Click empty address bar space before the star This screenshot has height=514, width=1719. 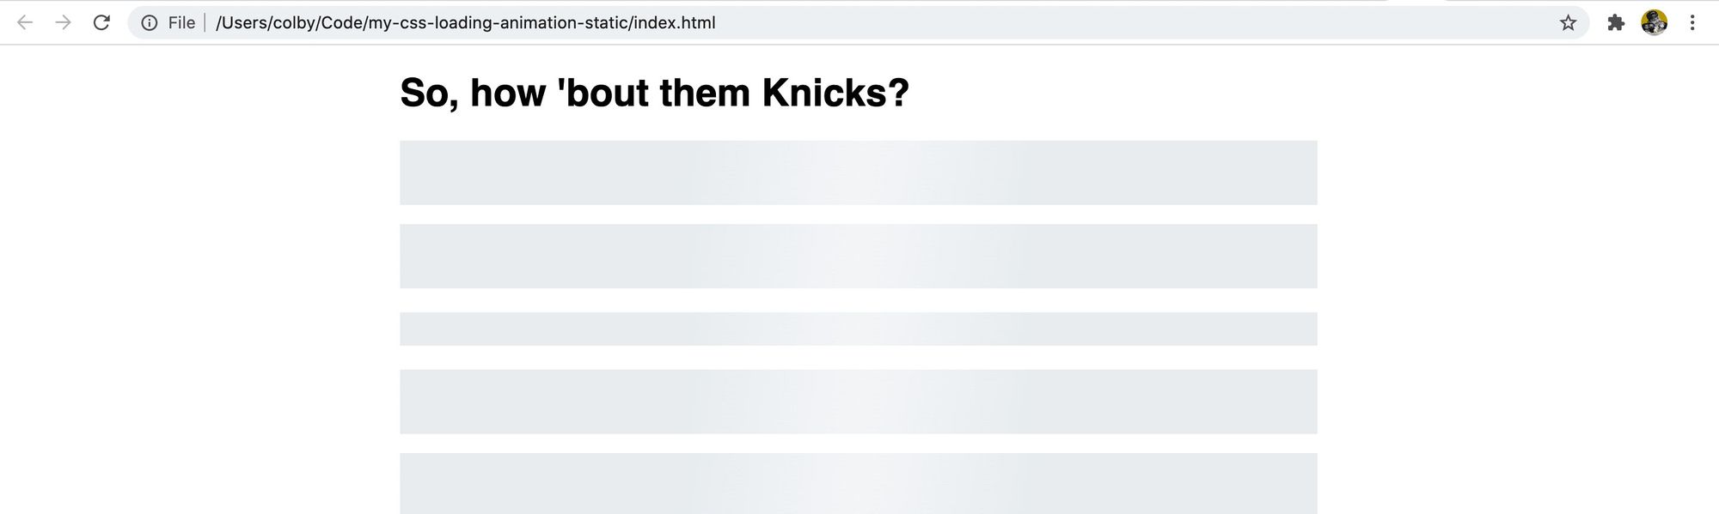(x=1117, y=23)
